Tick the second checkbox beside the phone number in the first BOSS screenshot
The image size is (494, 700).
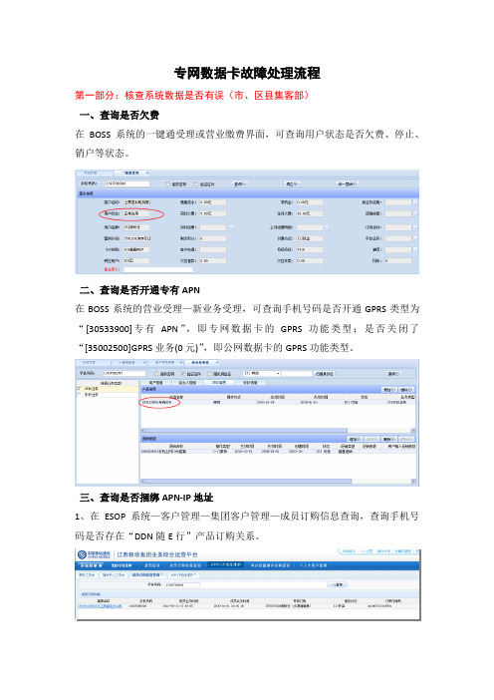point(196,183)
